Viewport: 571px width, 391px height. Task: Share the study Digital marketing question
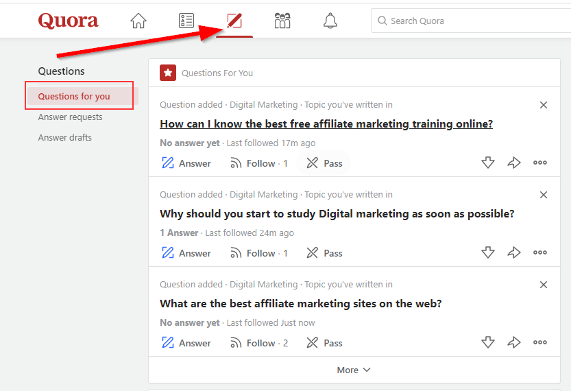(514, 252)
